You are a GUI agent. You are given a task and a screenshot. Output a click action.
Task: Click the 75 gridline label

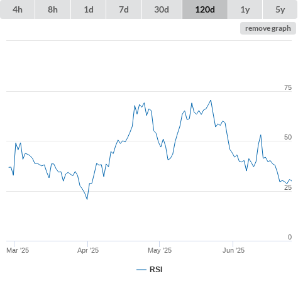pyautogui.click(x=288, y=87)
